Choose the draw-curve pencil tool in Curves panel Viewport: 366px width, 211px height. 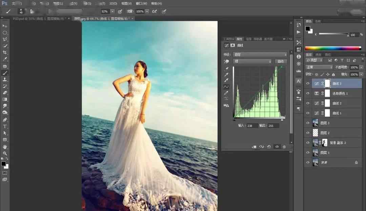[226, 93]
